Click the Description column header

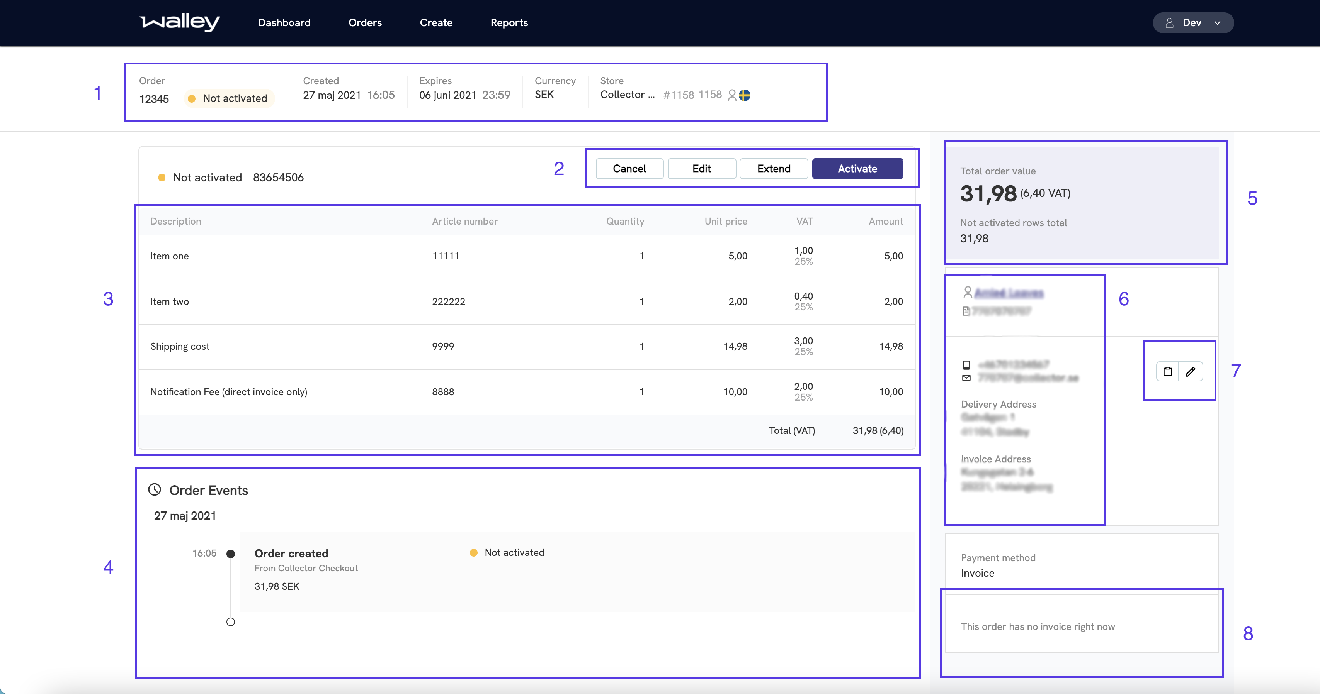(175, 221)
